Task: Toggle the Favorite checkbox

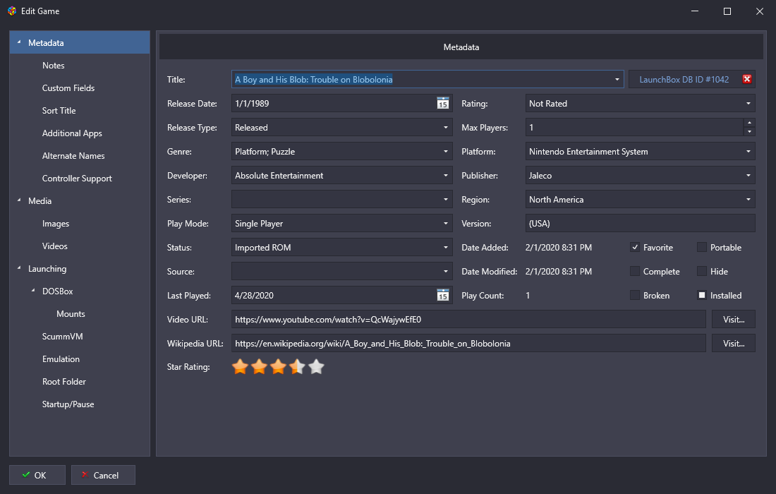Action: click(634, 247)
